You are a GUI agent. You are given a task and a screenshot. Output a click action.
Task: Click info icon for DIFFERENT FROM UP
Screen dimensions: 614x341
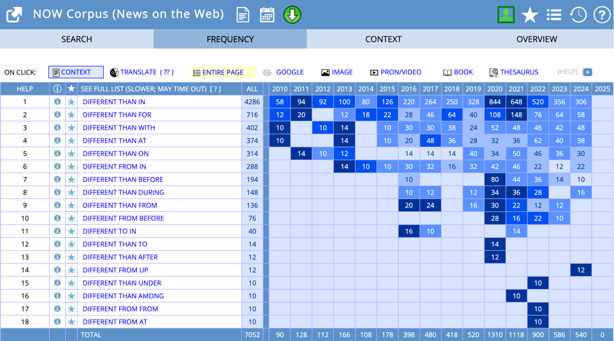[x=57, y=270]
